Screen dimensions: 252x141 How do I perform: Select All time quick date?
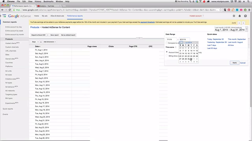231,45
